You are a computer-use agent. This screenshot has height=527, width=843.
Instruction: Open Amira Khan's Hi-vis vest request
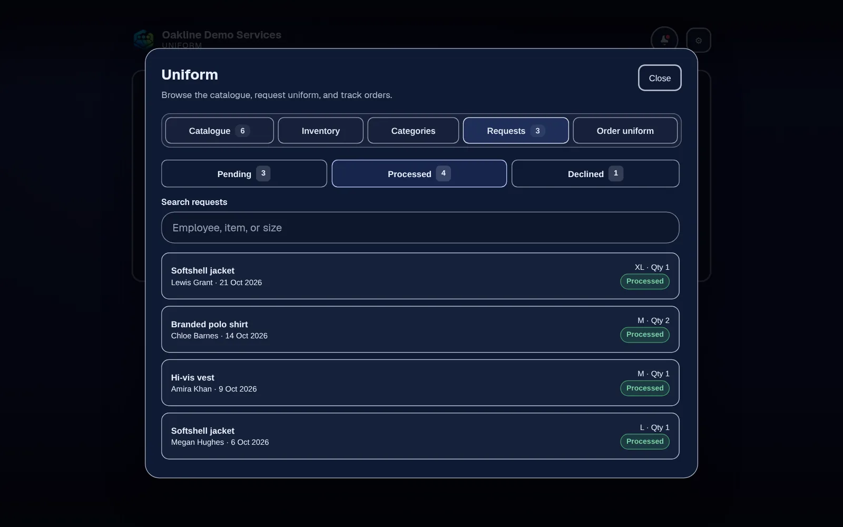click(x=420, y=383)
